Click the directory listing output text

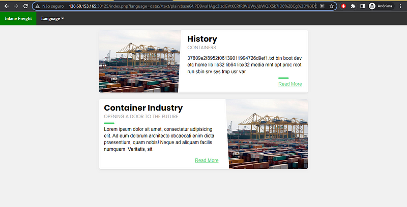tap(245, 65)
